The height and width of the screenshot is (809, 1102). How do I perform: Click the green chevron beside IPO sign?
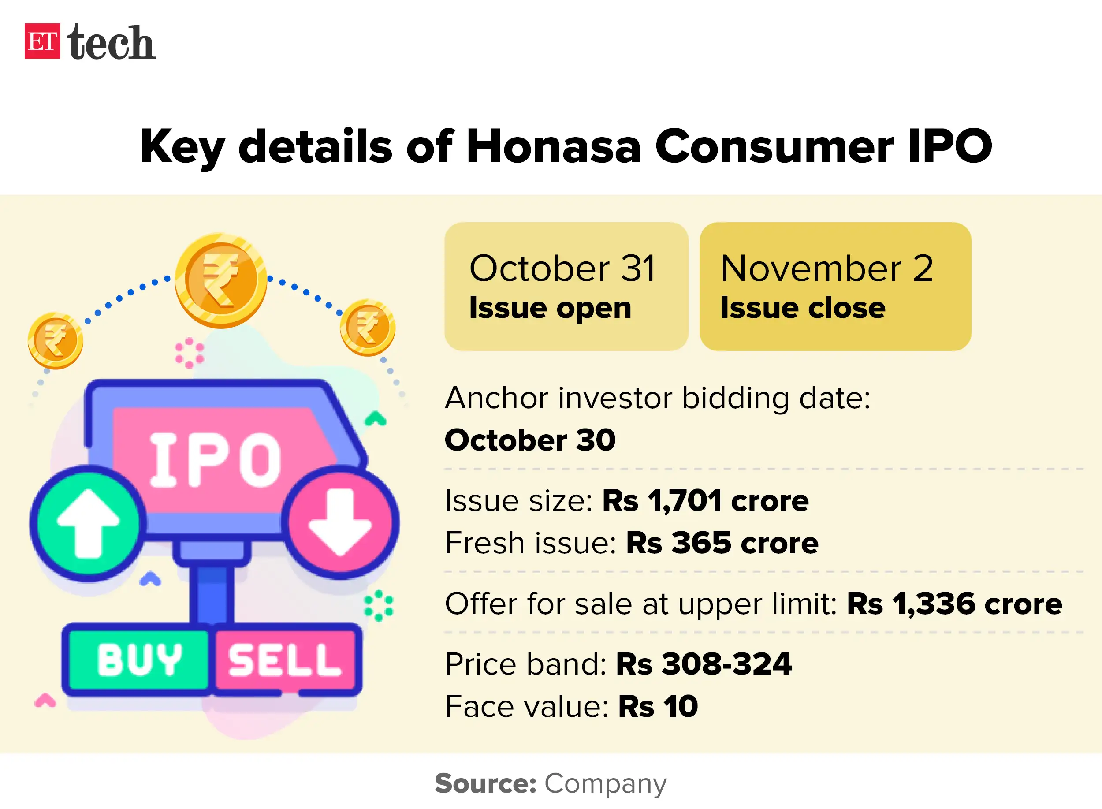(376, 419)
